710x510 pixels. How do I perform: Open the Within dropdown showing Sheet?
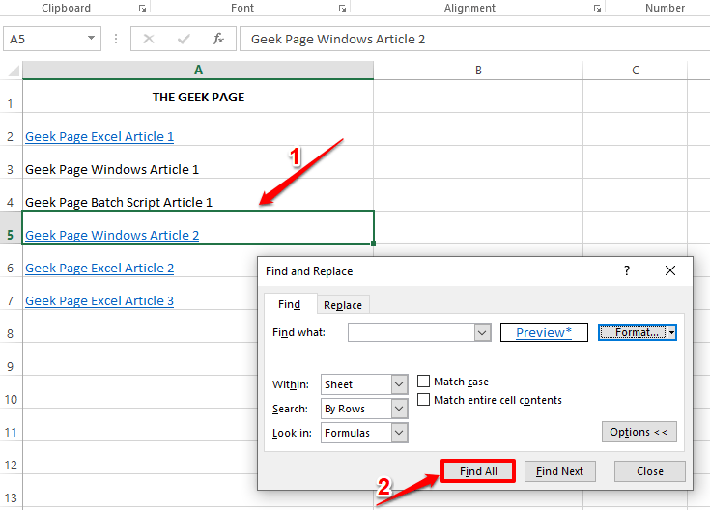coord(399,384)
